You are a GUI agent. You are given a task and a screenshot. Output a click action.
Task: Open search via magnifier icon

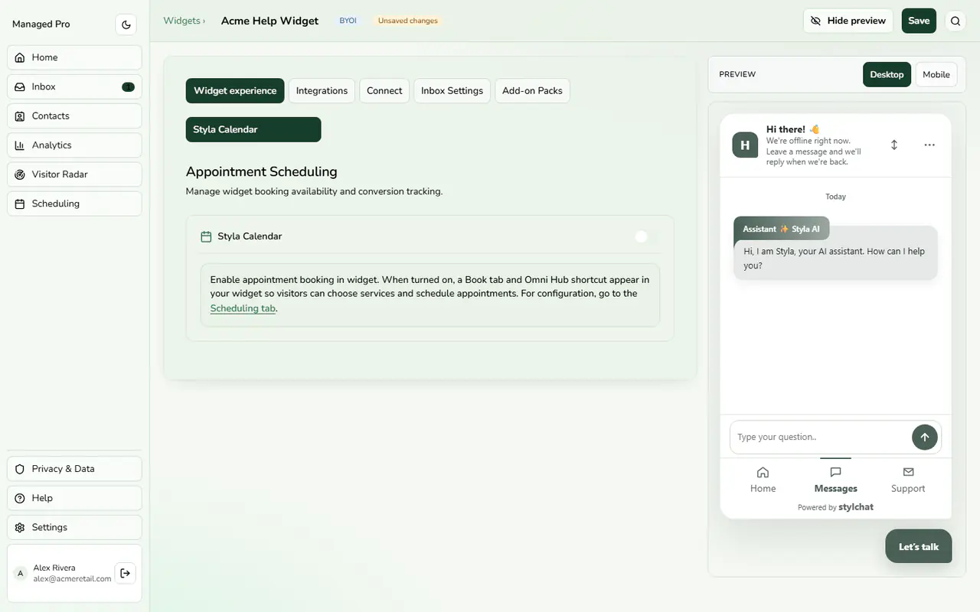(x=955, y=21)
